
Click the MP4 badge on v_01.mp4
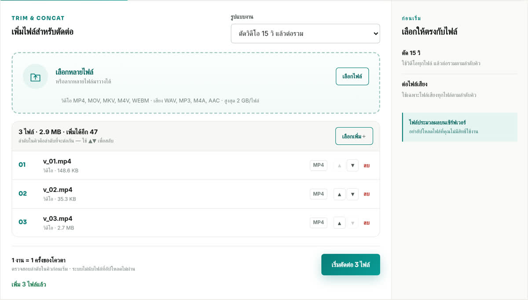tap(319, 165)
